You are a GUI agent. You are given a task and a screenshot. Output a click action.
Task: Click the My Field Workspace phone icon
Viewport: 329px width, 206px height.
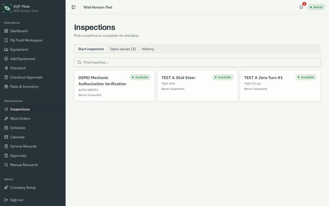(6, 40)
